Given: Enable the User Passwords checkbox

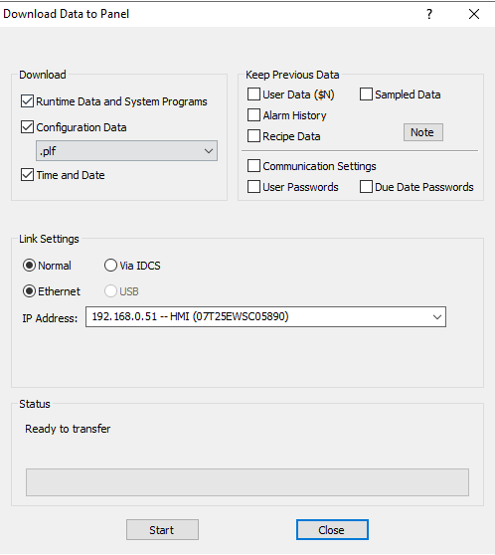Looking at the screenshot, I should click(253, 187).
